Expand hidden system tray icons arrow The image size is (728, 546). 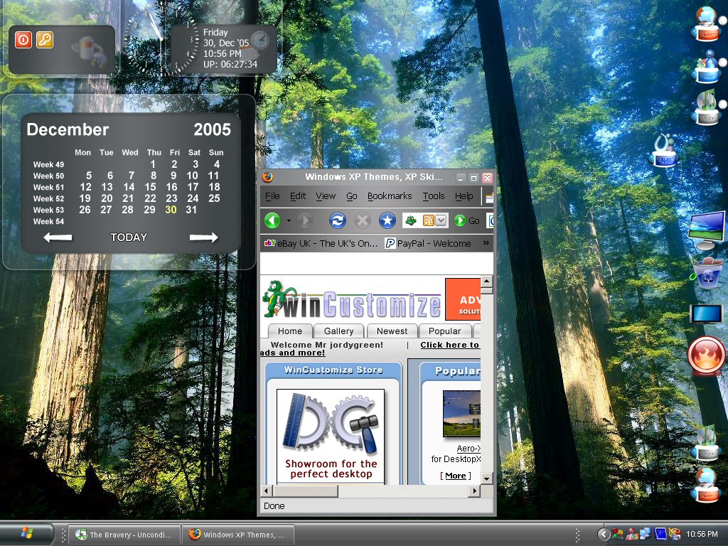(603, 535)
